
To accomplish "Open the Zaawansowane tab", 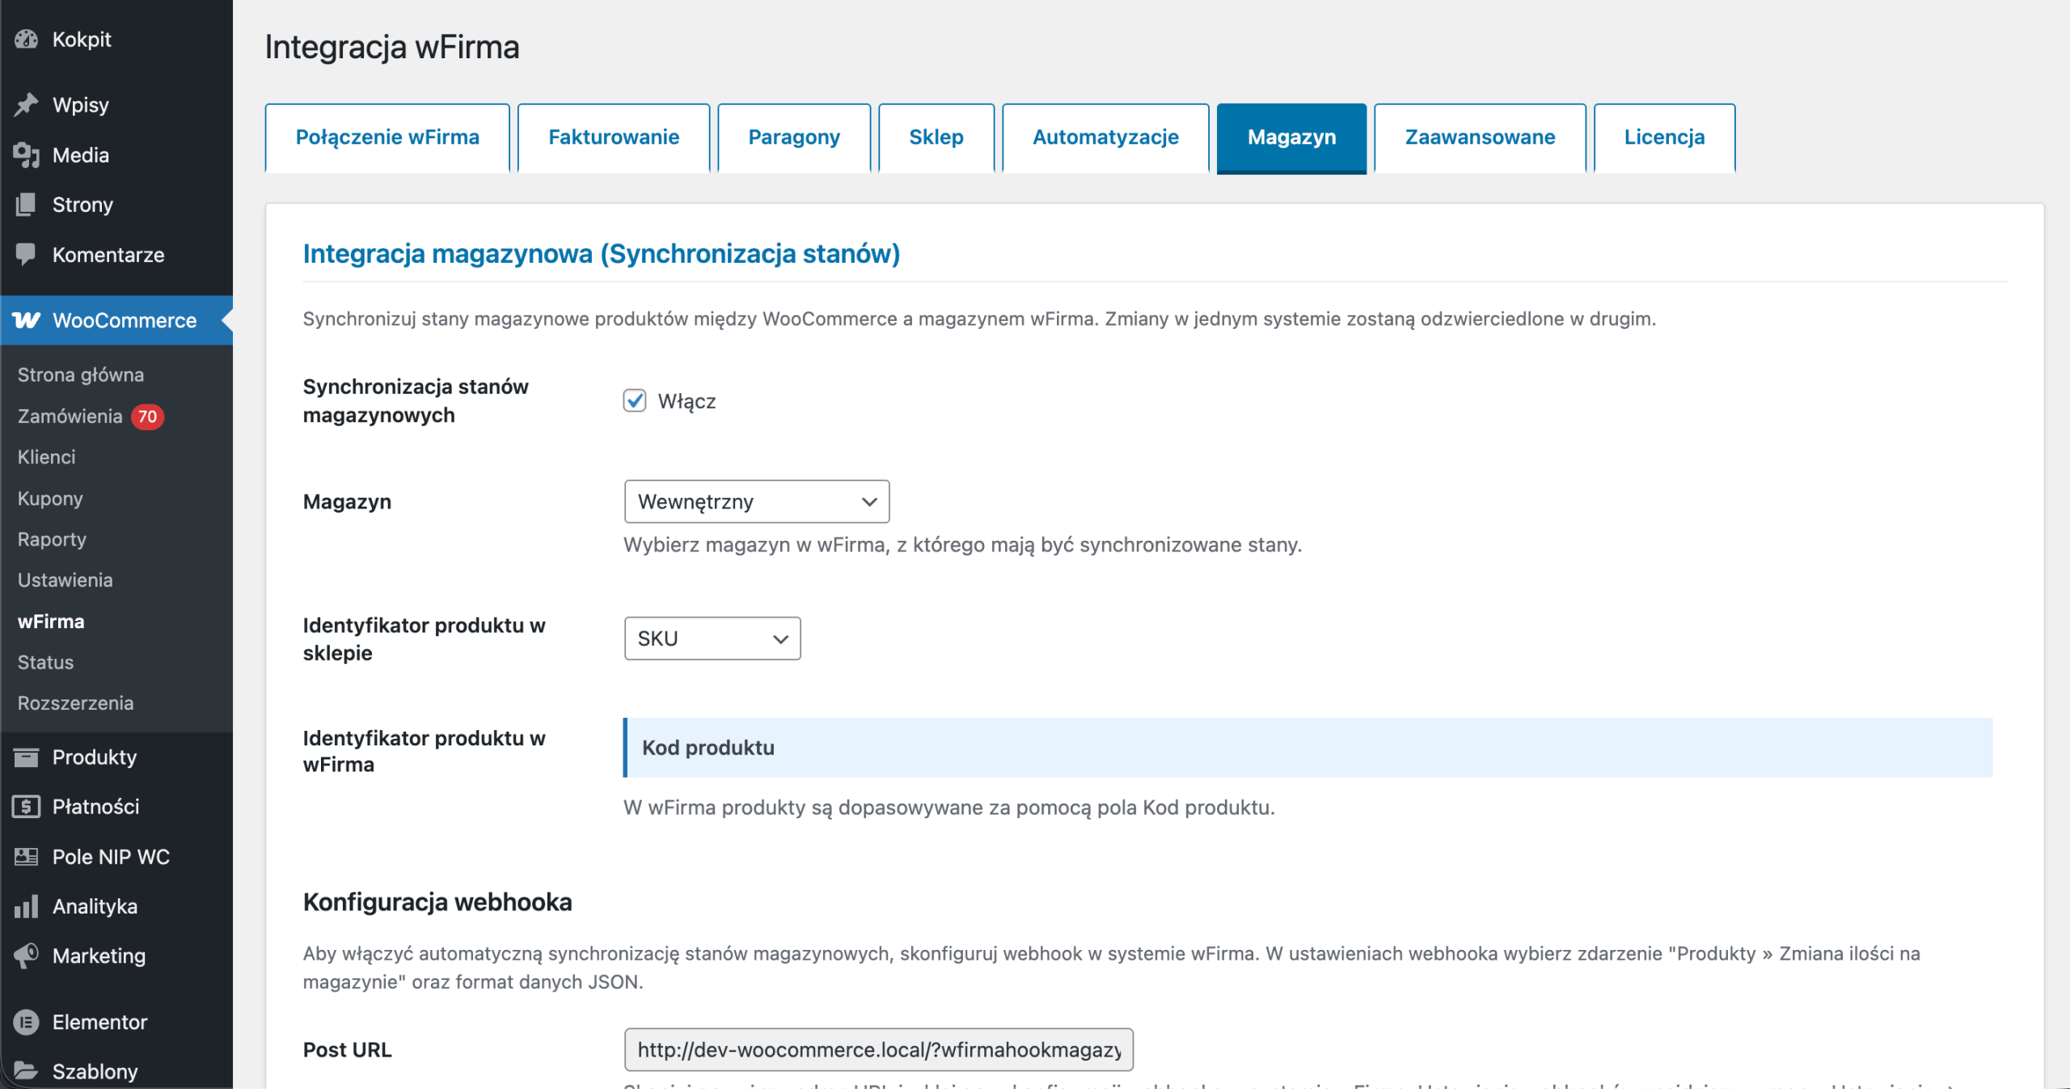I will click(x=1479, y=137).
